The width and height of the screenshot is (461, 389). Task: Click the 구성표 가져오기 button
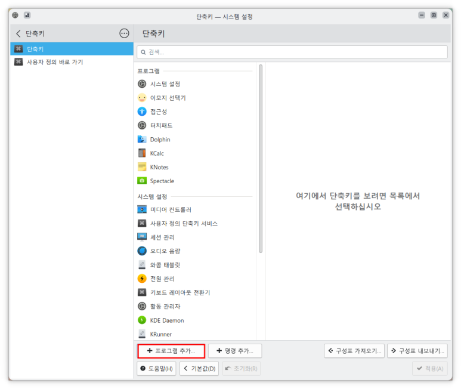pos(354,351)
